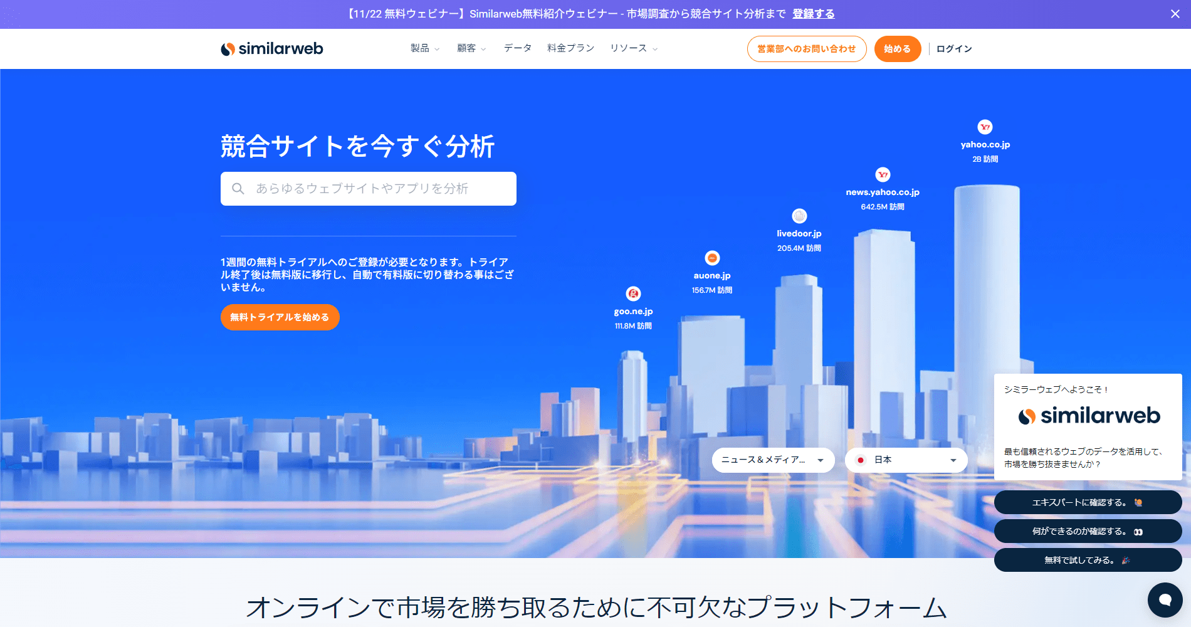Click the news.yahoo.co.jp site icon
The height and width of the screenshot is (627, 1191).
tap(883, 174)
